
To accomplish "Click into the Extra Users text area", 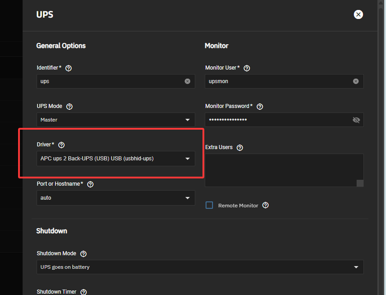I will coord(280,169).
